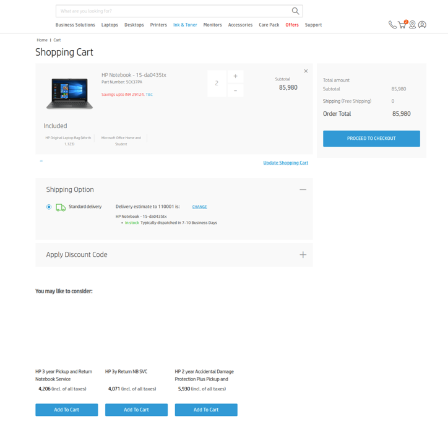Click CHANGE link for delivery pincode
The image size is (448, 448).
coord(199,207)
